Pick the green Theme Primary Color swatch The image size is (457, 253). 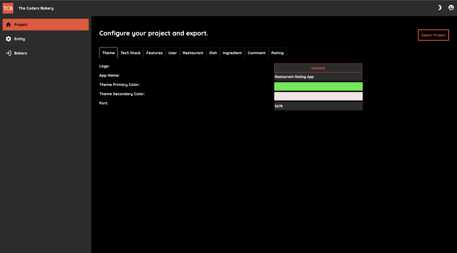pyautogui.click(x=318, y=86)
